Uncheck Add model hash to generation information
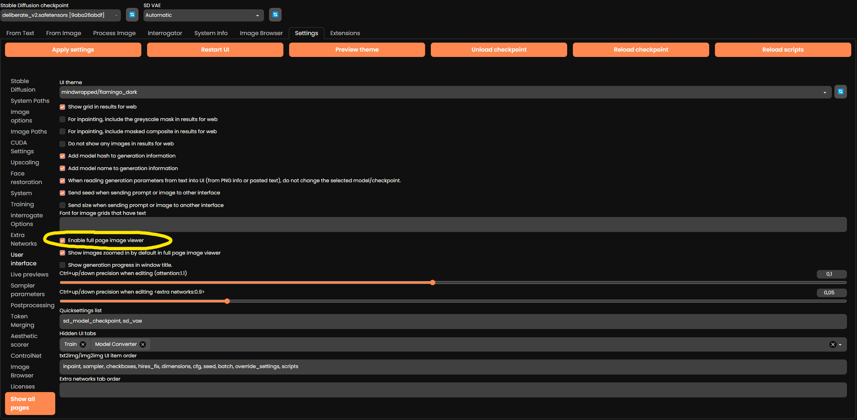 62,156
